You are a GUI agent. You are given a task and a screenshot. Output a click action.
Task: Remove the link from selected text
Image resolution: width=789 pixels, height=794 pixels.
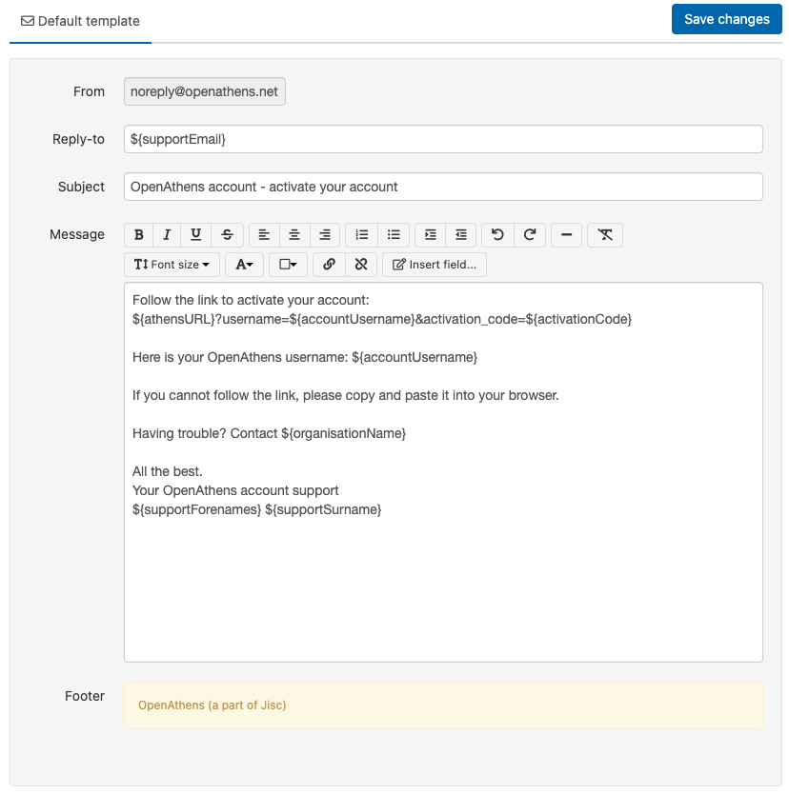pyautogui.click(x=361, y=265)
